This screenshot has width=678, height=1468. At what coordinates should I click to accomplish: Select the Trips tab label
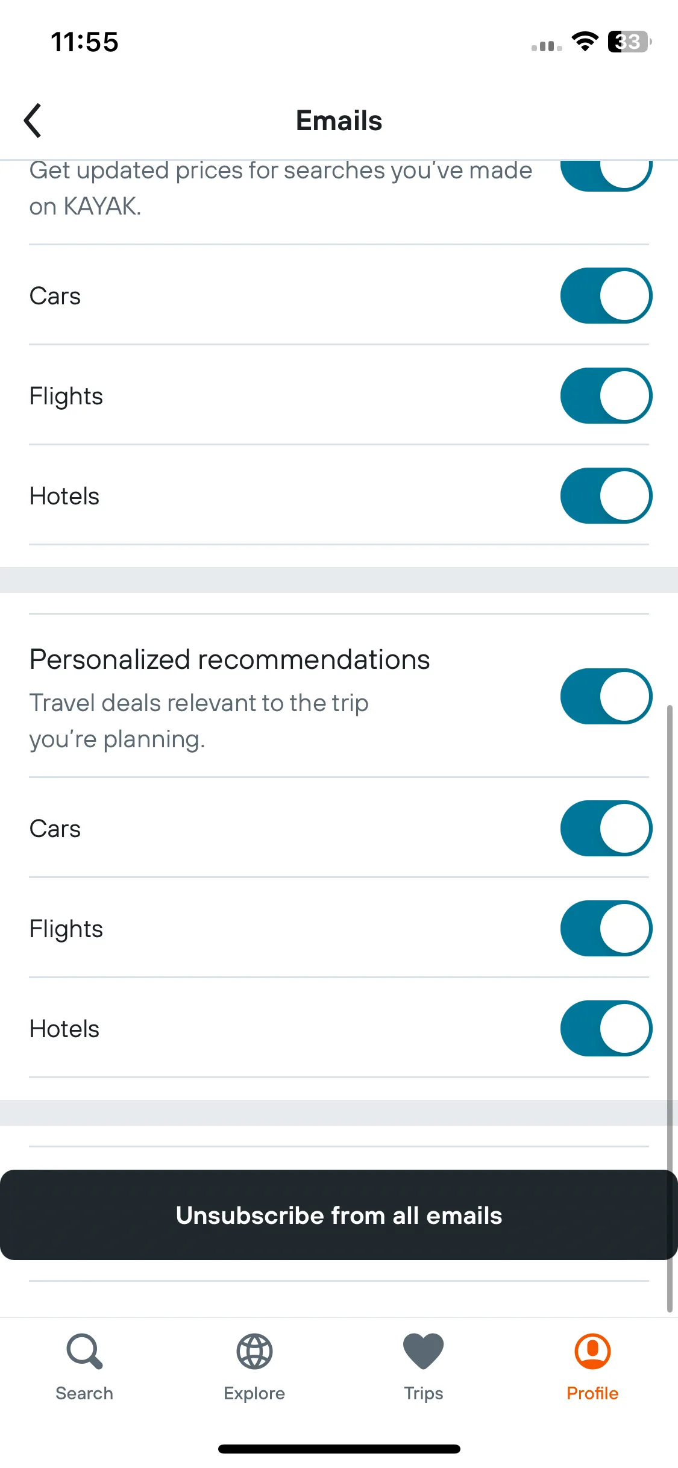click(424, 1393)
